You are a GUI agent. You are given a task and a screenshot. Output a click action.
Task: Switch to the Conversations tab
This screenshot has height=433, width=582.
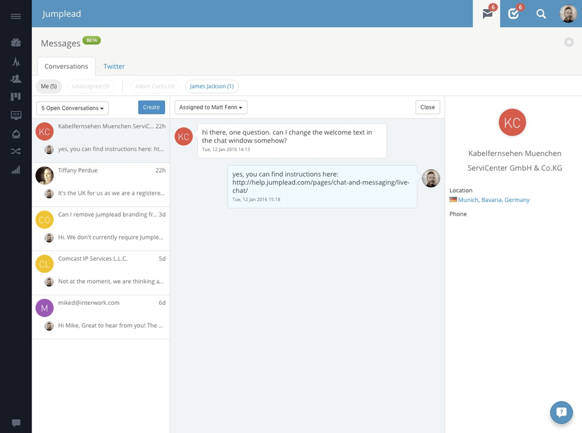(x=67, y=66)
